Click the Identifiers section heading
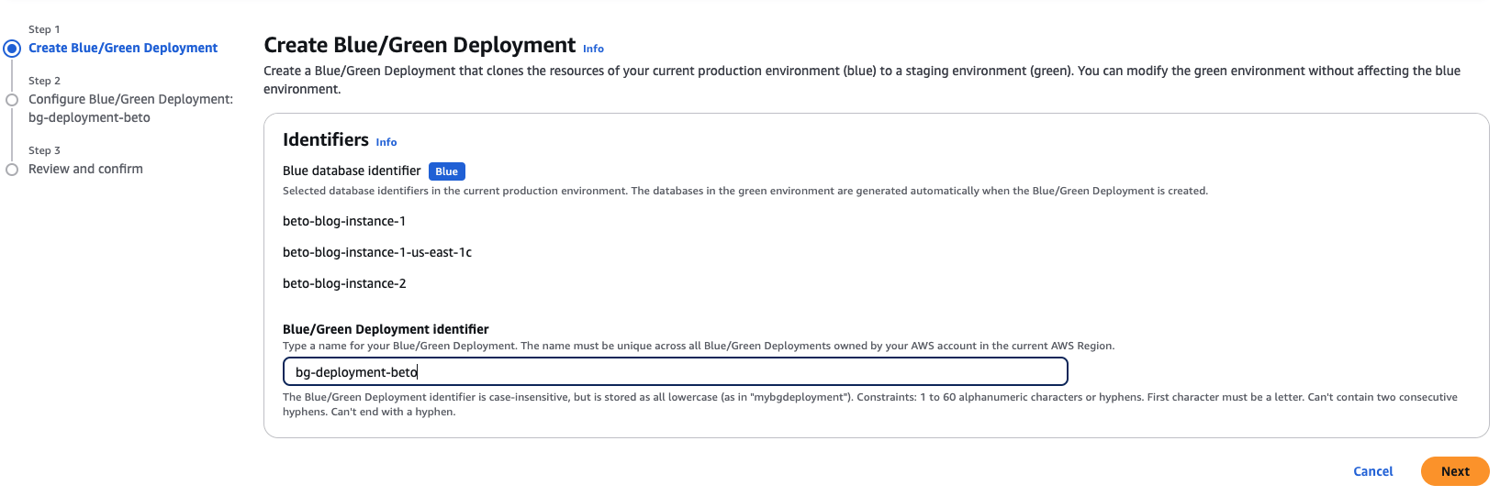The image size is (1511, 496). tap(326, 139)
